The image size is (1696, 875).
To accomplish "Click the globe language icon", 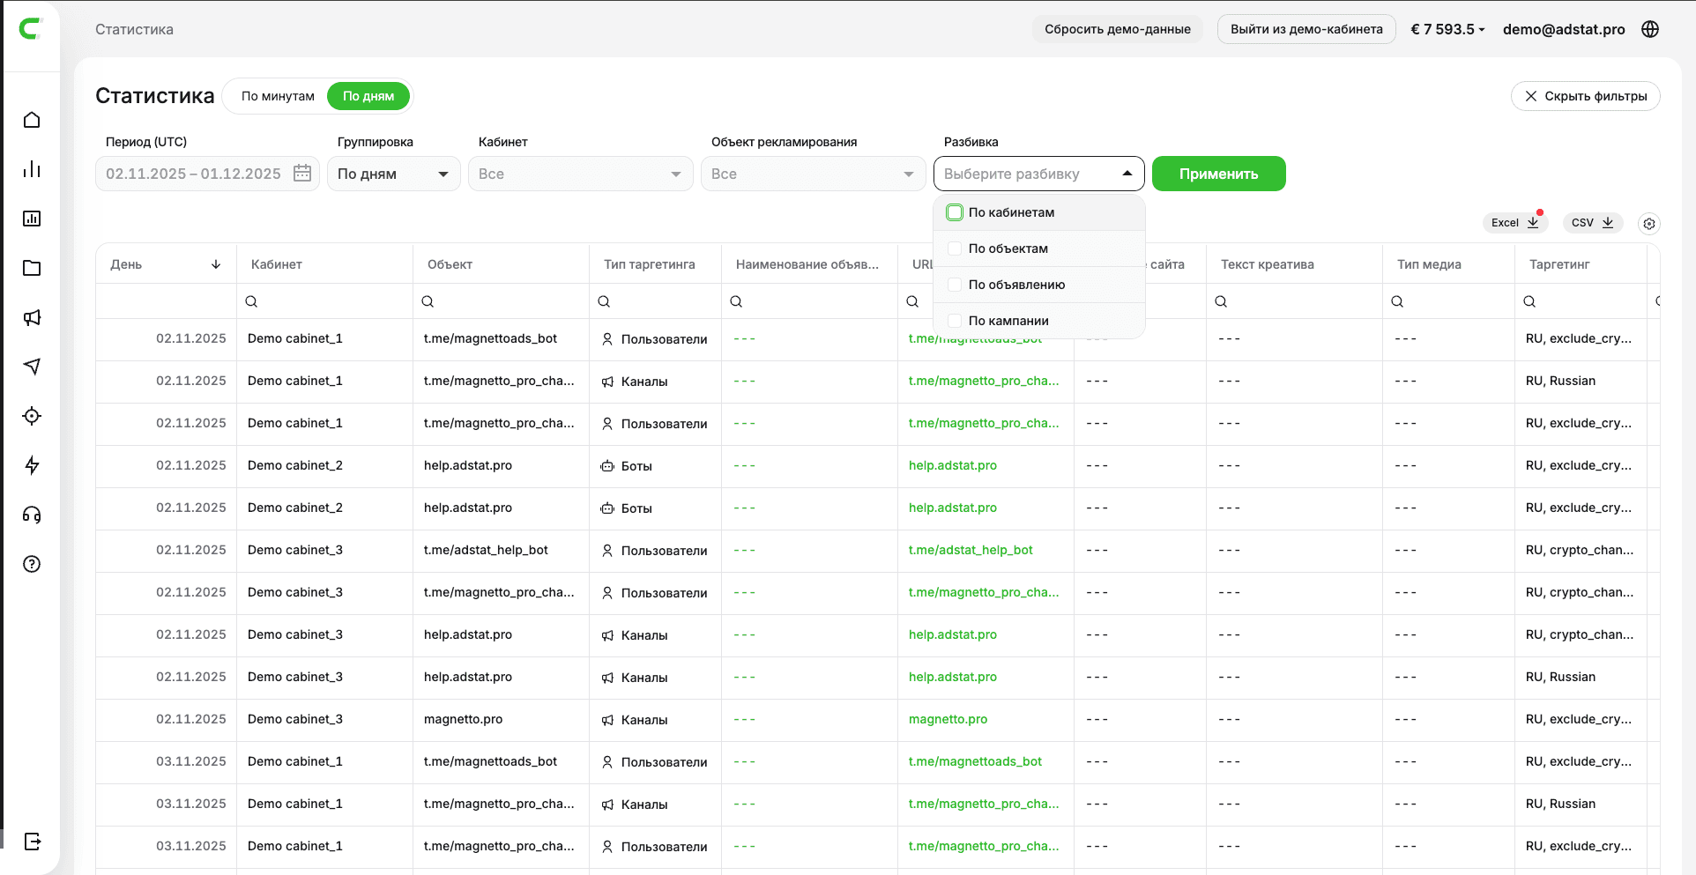I will click(1650, 29).
